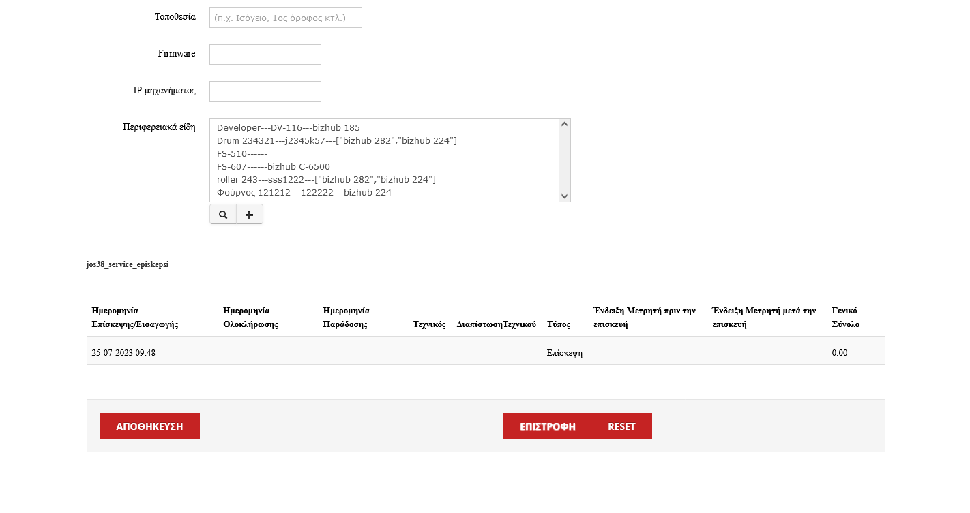Click the Γενικό Σύνολο column header

click(x=846, y=317)
